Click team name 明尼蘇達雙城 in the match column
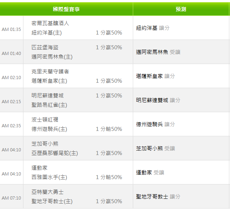230x210 pixels. click(x=48, y=95)
